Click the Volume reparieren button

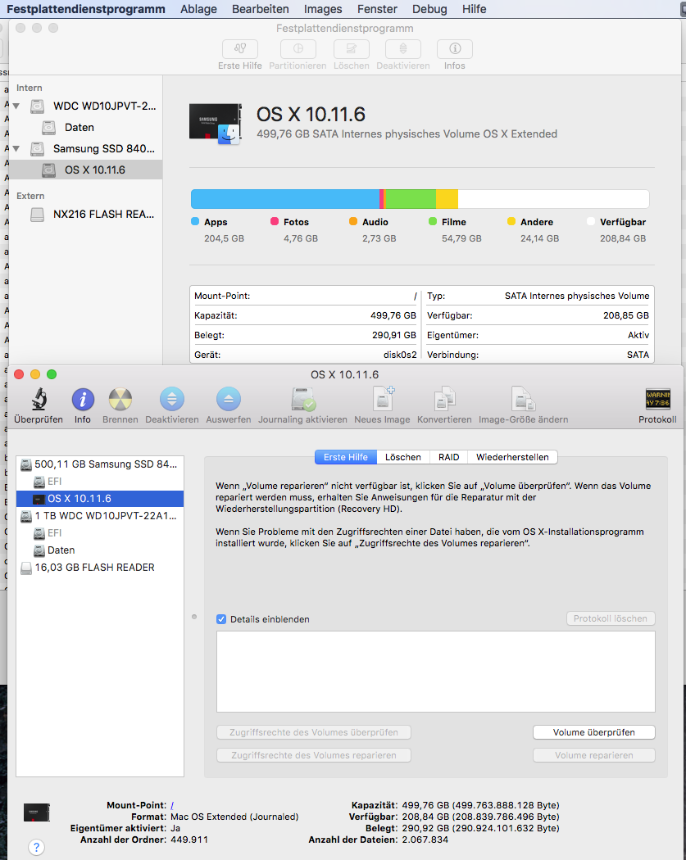594,755
